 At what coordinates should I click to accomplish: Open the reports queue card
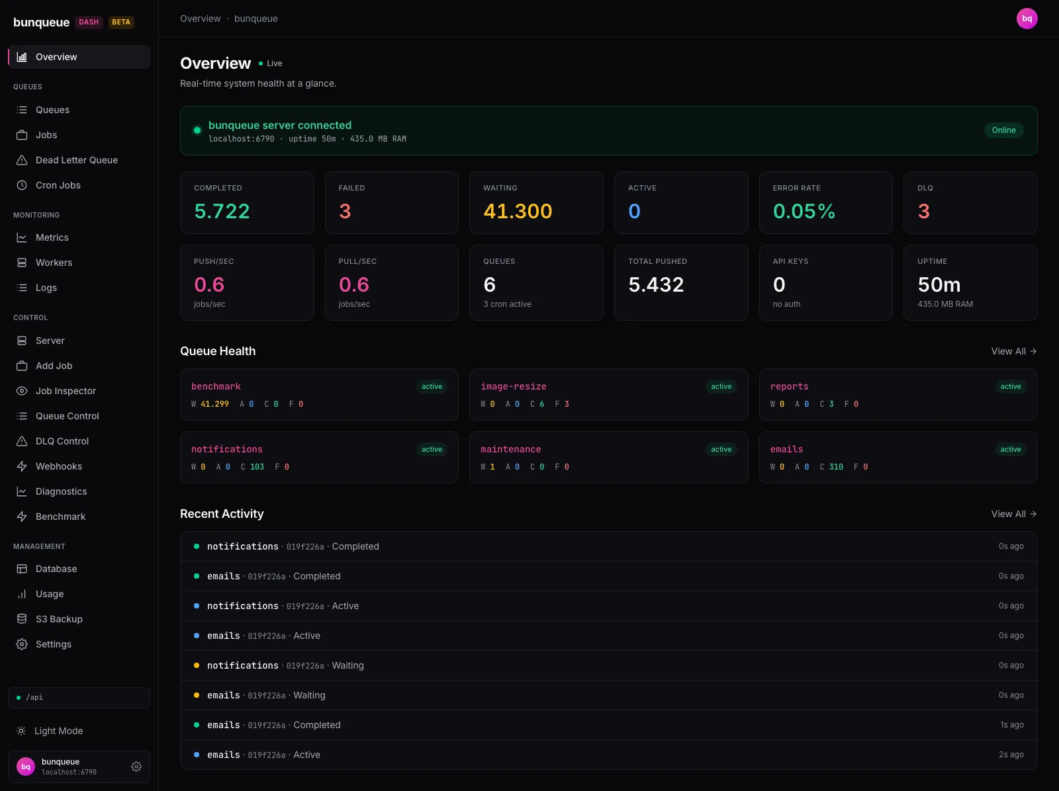tap(898, 394)
